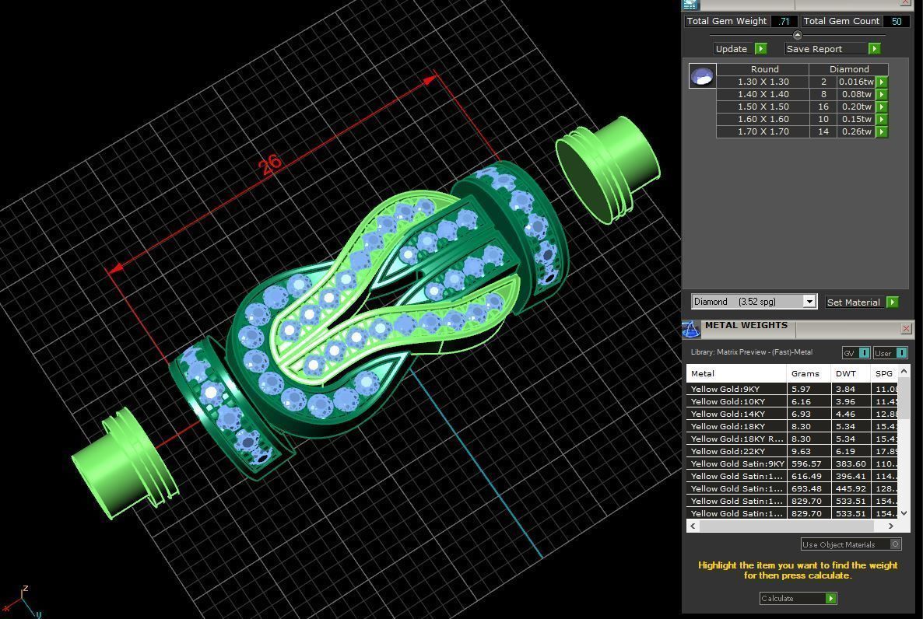The width and height of the screenshot is (923, 619).
Task: Click green arrow on 1.60 X 1.60 row
Action: tap(882, 119)
